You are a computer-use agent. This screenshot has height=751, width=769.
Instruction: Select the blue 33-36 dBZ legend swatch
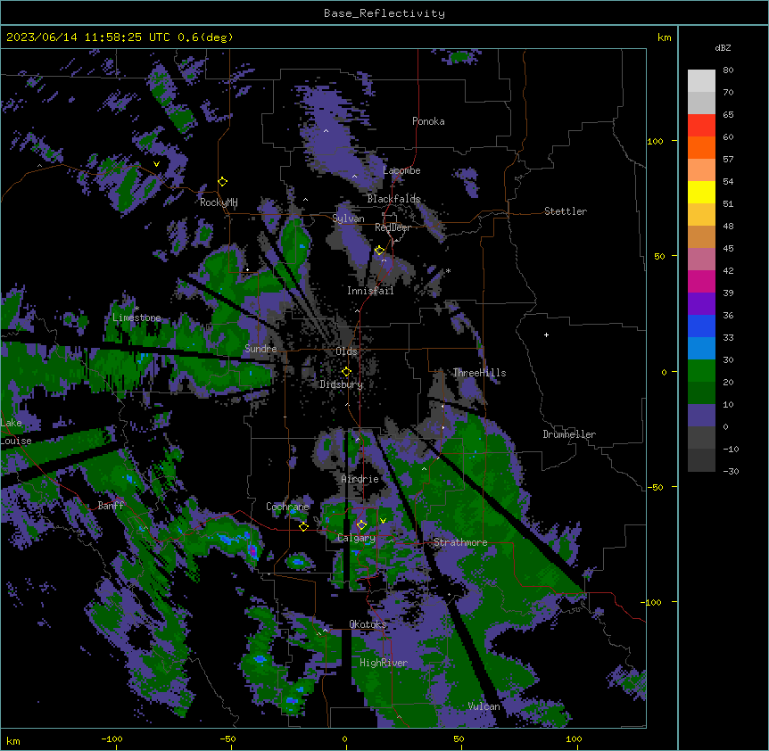click(701, 326)
